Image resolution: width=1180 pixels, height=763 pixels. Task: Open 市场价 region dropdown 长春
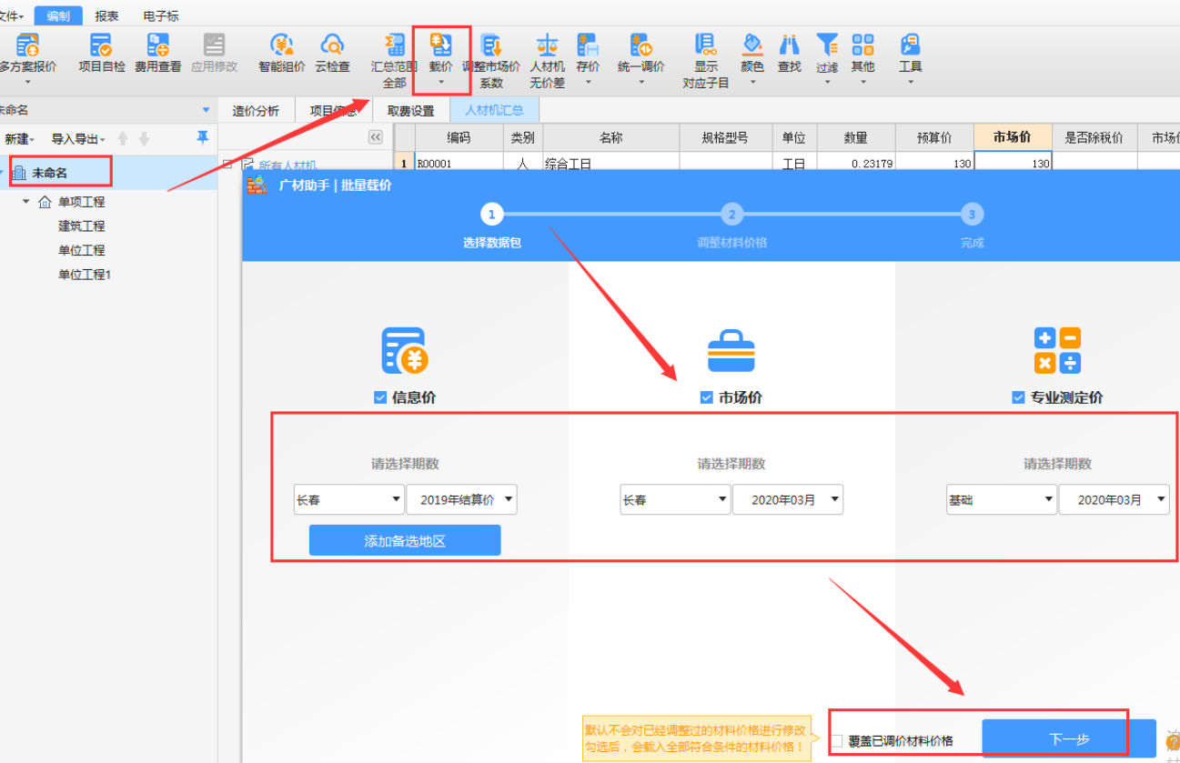click(676, 499)
